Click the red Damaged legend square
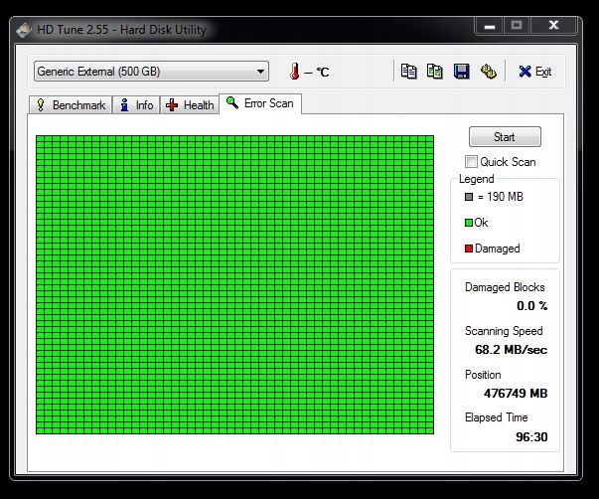The image size is (599, 499). coord(469,249)
